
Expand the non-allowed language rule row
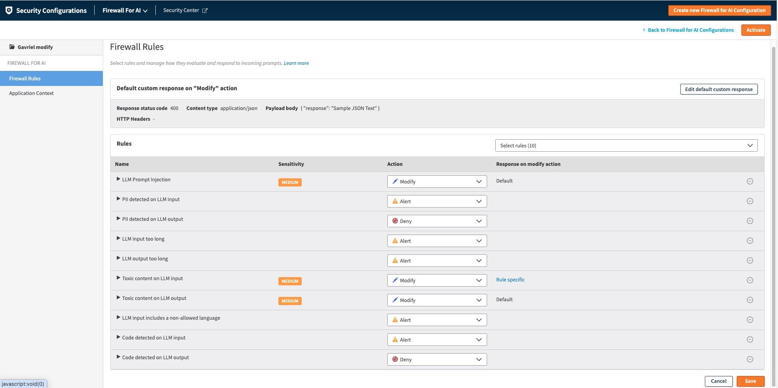pos(118,318)
